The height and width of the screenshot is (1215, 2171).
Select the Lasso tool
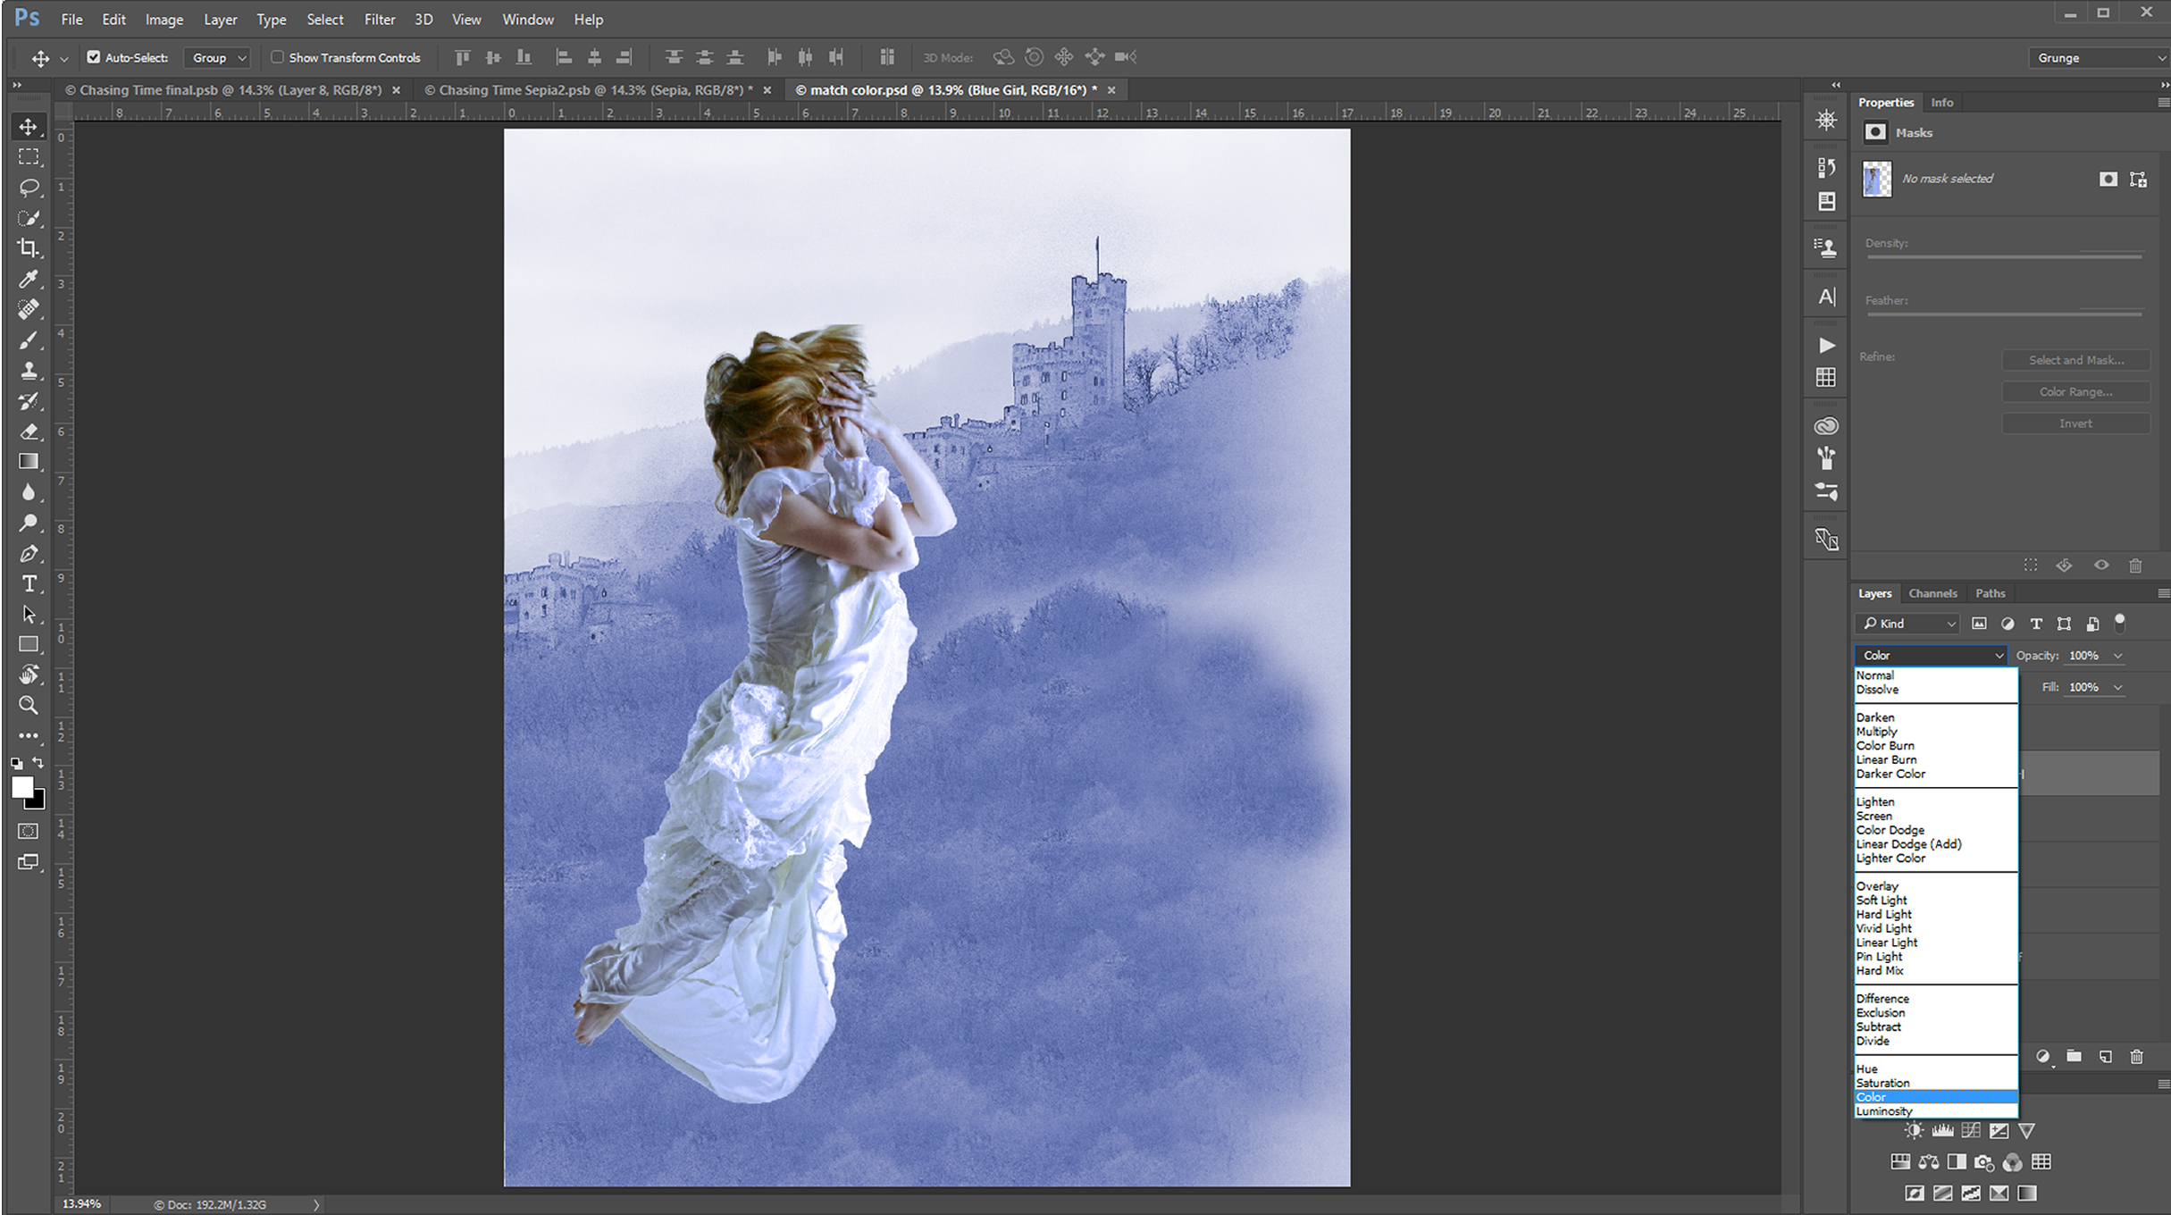coord(29,188)
